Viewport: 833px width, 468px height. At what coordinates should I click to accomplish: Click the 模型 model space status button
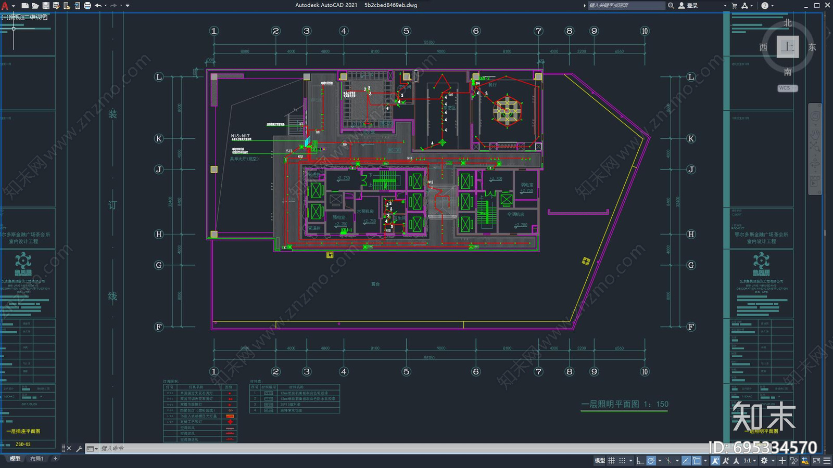(600, 461)
